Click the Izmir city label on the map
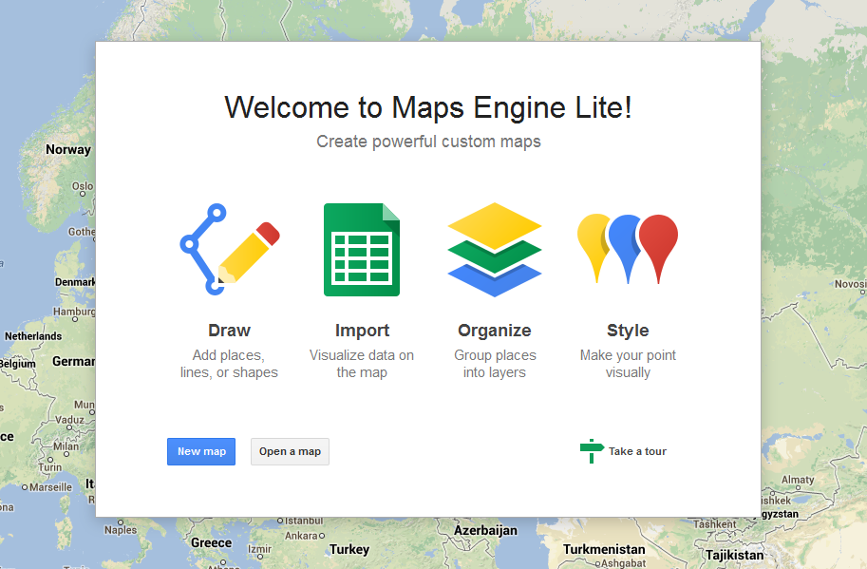Viewport: 867px width, 569px height. pos(259,549)
